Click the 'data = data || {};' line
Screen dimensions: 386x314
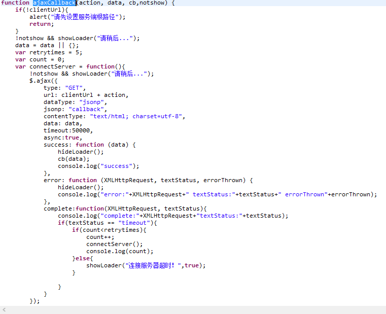[47, 45]
